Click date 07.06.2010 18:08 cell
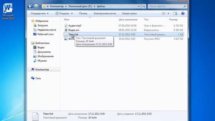This screenshot has height=121, width=215. point(128,26)
